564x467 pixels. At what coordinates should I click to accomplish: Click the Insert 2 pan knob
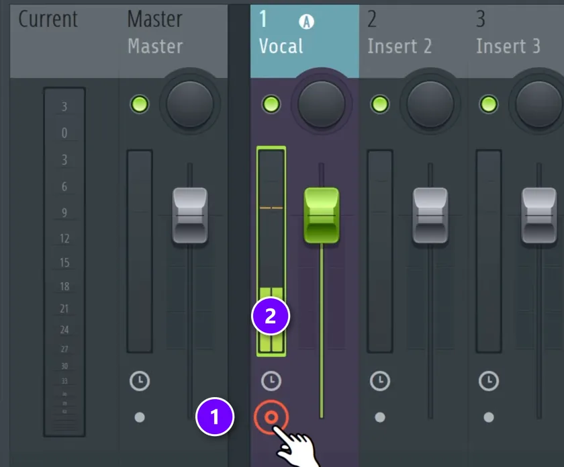point(430,104)
